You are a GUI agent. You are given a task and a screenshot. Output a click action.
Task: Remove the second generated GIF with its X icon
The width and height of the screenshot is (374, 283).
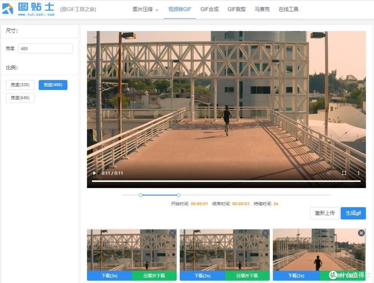coord(265,233)
